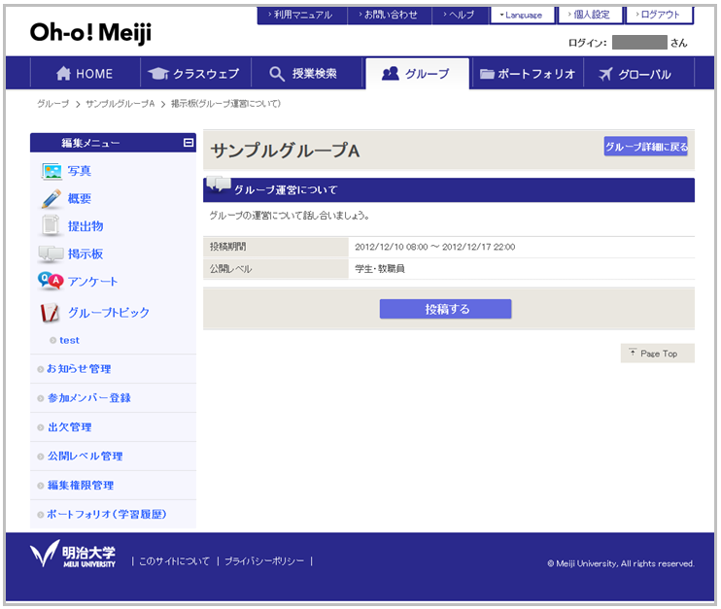Open お知らせ管理 in sidebar
This screenshot has width=721, height=609.
pyautogui.click(x=79, y=369)
